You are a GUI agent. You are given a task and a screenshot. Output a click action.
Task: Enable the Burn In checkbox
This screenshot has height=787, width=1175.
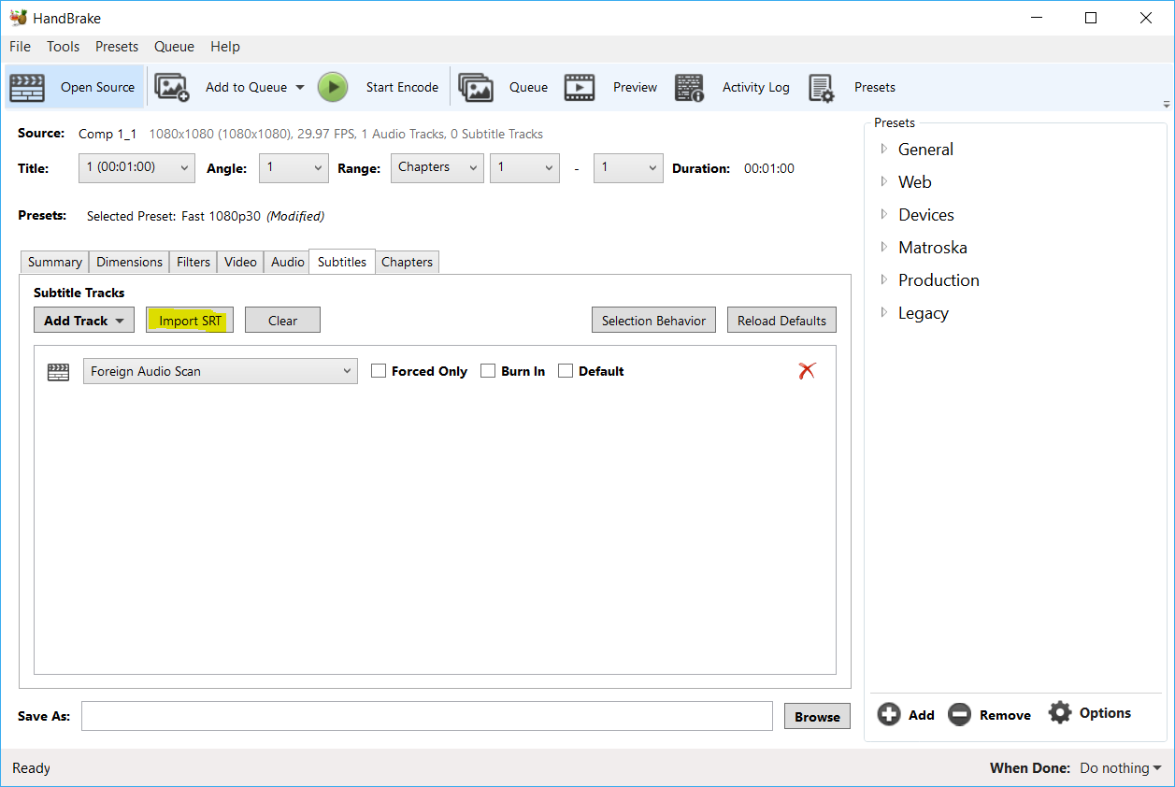[x=488, y=371]
